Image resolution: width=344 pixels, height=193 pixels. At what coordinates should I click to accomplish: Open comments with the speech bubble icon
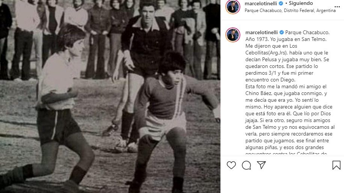click(x=246, y=165)
